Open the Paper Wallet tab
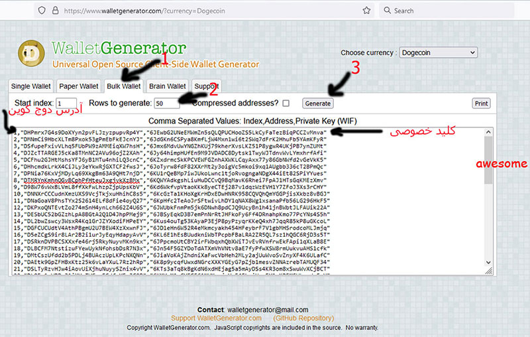Viewport: 530px width, 337px height. (x=78, y=86)
